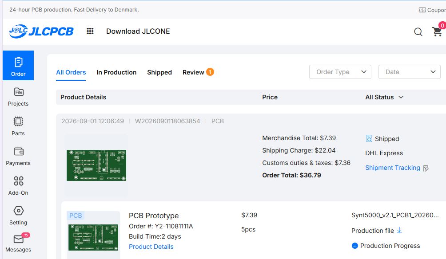Open Setting in the sidebar
The width and height of the screenshot is (446, 259).
pyautogui.click(x=18, y=215)
